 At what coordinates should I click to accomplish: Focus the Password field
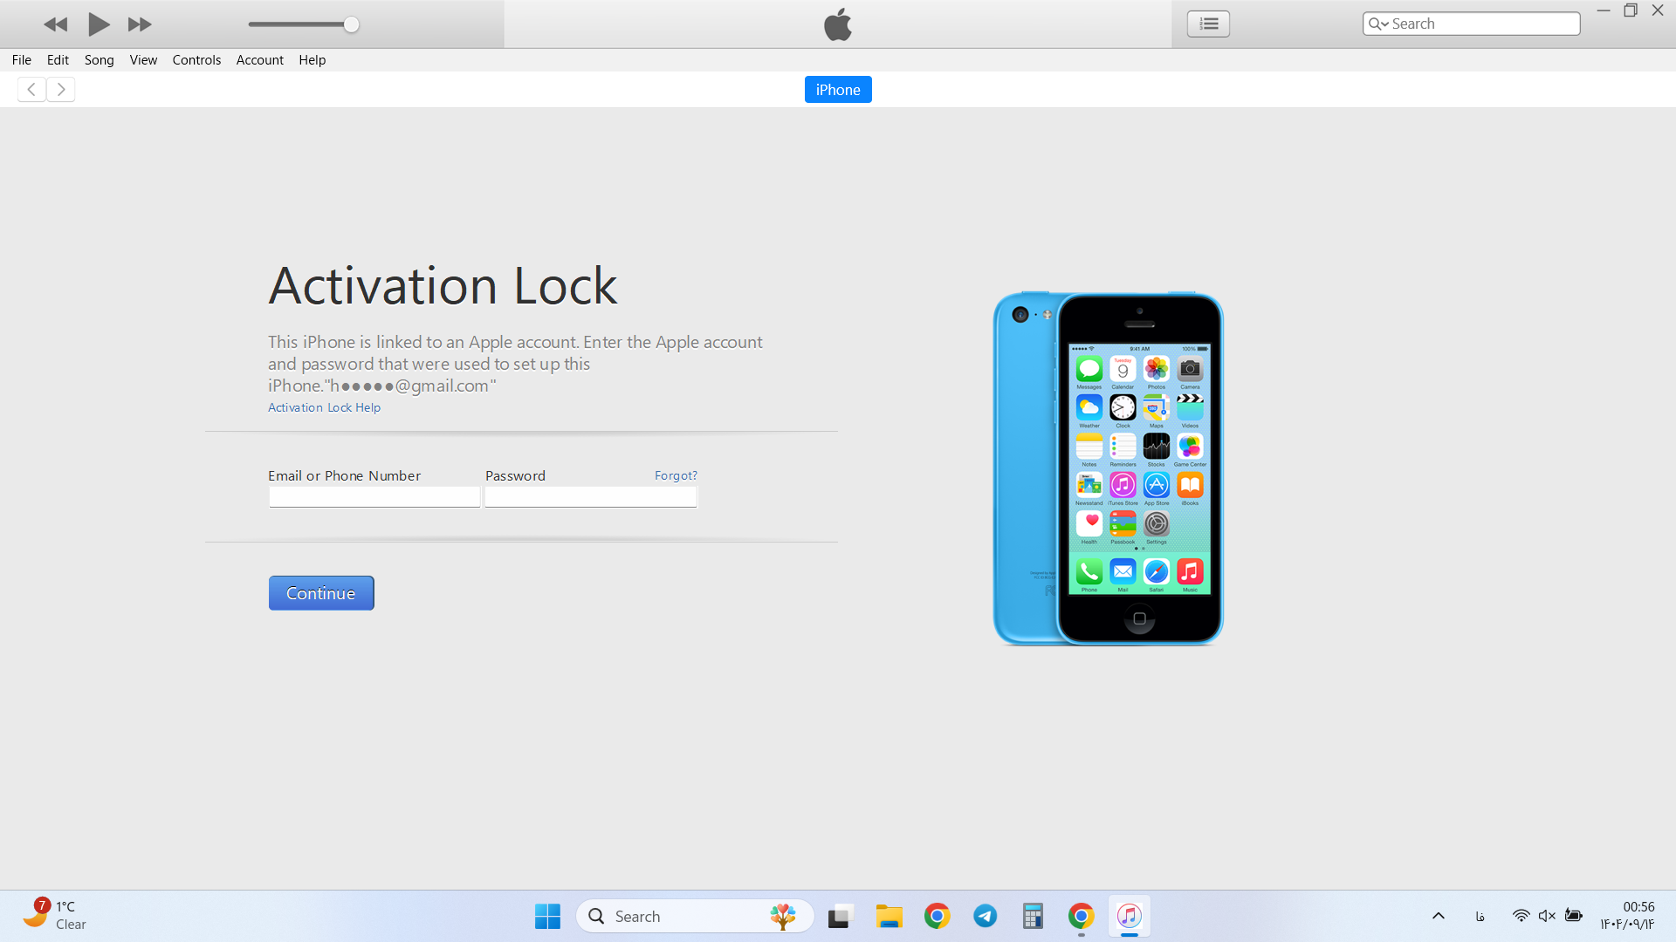[591, 497]
